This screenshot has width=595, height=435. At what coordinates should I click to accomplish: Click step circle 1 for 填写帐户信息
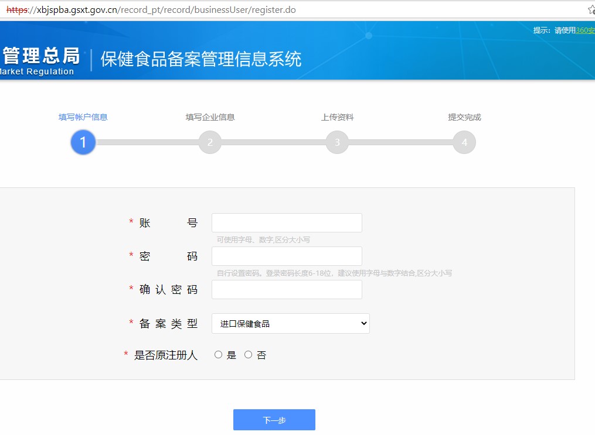pos(83,142)
